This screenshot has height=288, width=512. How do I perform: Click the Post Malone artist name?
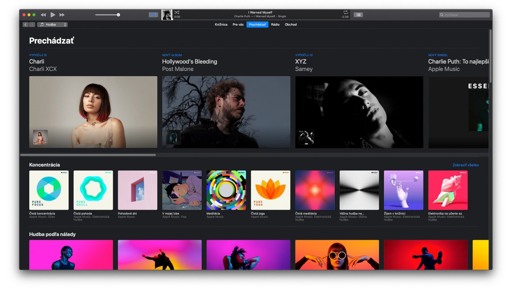tap(178, 69)
